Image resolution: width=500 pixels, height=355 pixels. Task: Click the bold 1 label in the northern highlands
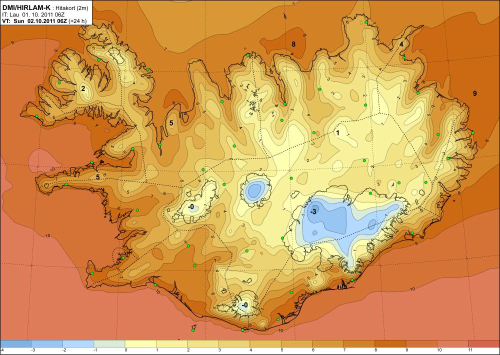click(338, 133)
